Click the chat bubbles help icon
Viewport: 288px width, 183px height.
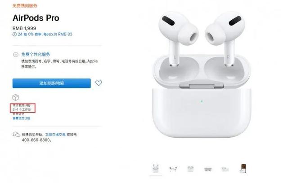click(16, 135)
